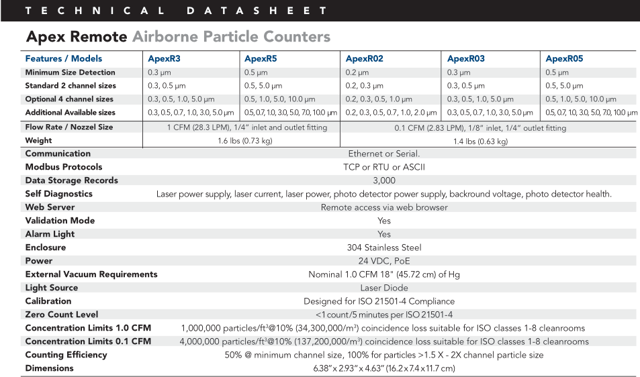Click the ApexR02 model header
This screenshot has width=640, height=377.
pyautogui.click(x=364, y=58)
